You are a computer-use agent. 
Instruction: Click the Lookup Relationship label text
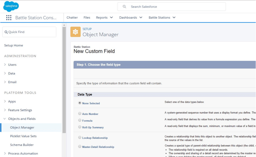pyautogui.click(x=95, y=138)
